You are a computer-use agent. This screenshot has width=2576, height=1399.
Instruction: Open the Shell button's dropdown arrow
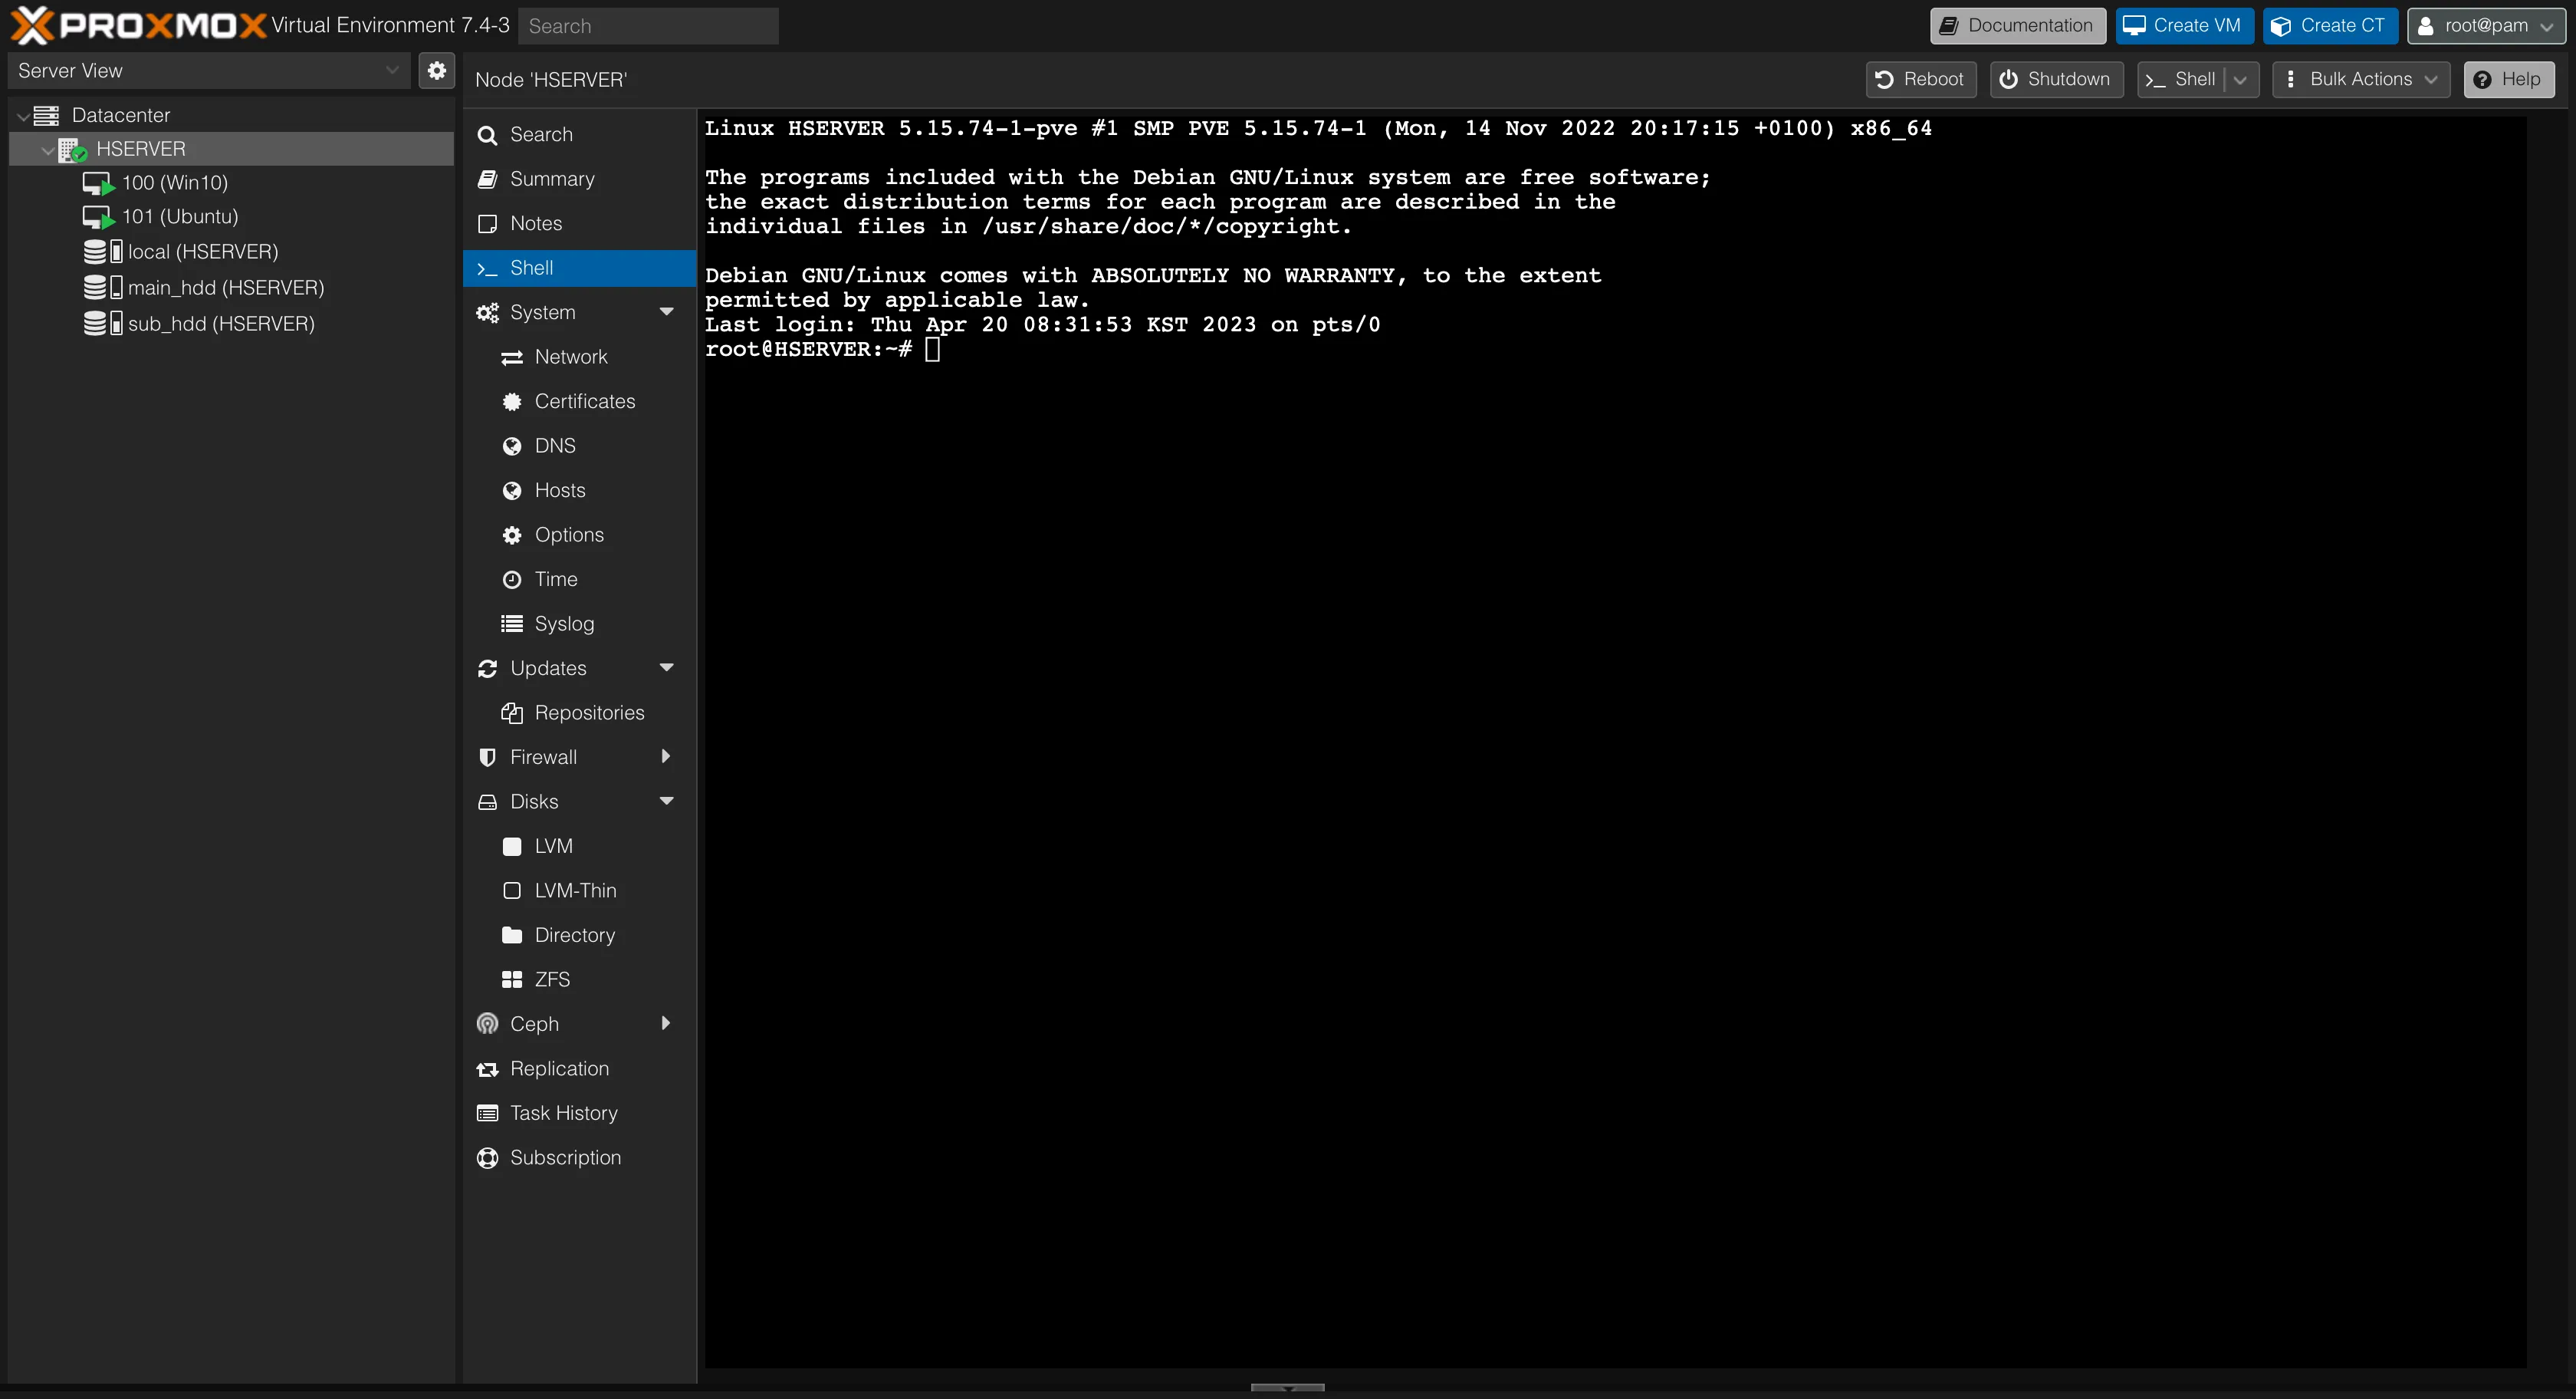(2240, 80)
